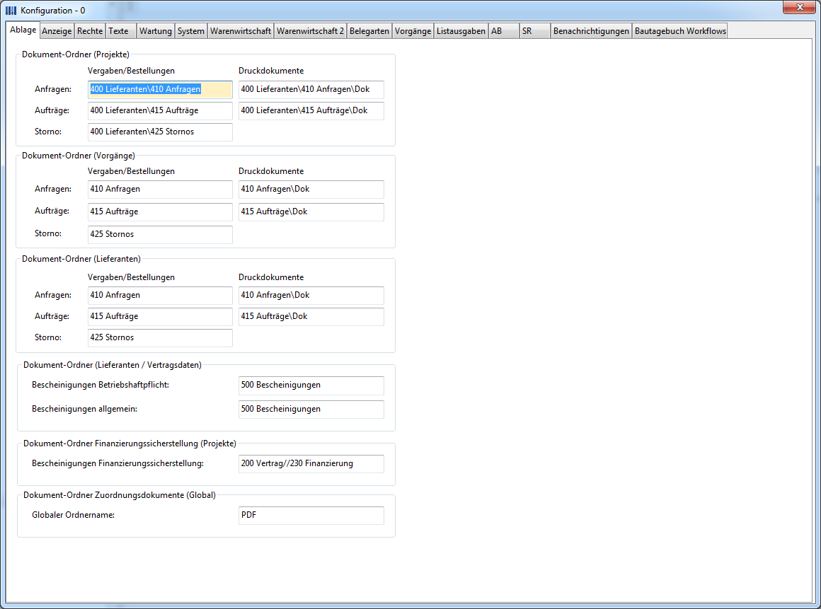Switch to the Anzeige tab
This screenshot has width=821, height=609.
point(57,31)
